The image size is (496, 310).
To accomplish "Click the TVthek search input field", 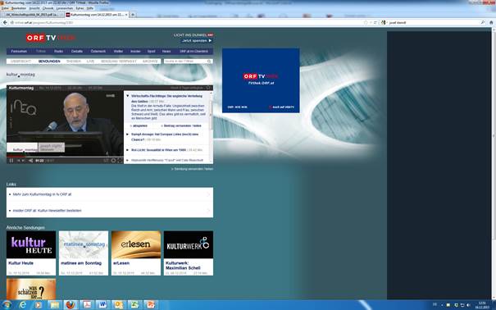I will [185, 62].
